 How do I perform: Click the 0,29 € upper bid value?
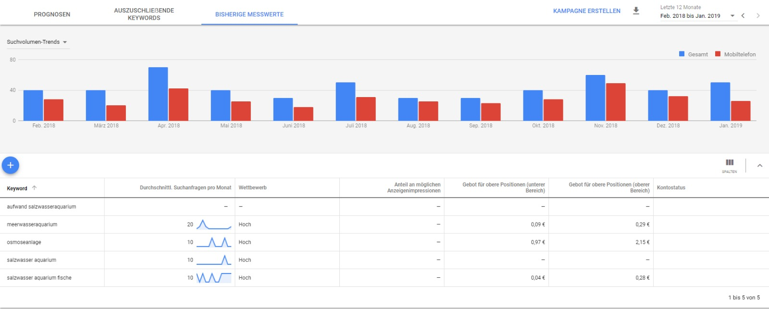click(643, 224)
